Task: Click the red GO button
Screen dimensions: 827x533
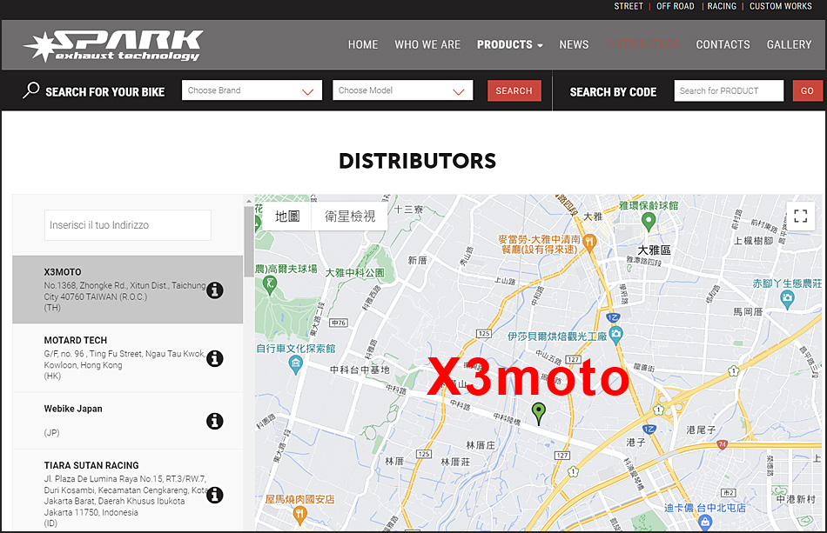Action: click(807, 90)
